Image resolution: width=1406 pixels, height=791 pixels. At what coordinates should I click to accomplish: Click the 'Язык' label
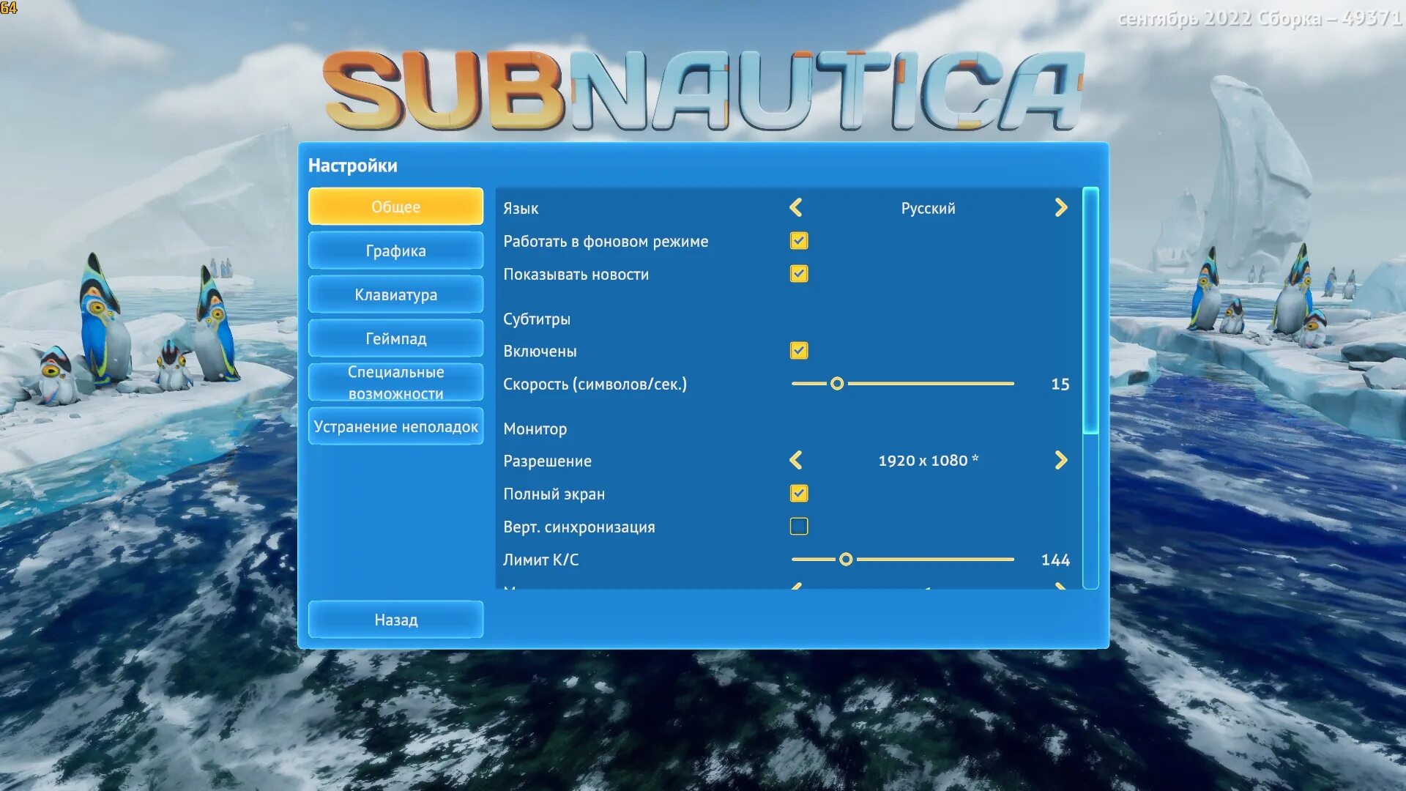521,209
